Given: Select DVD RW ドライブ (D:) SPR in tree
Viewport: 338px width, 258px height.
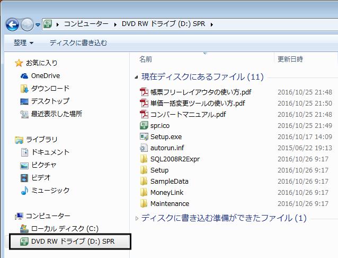Looking at the screenshot, I should point(73,242).
